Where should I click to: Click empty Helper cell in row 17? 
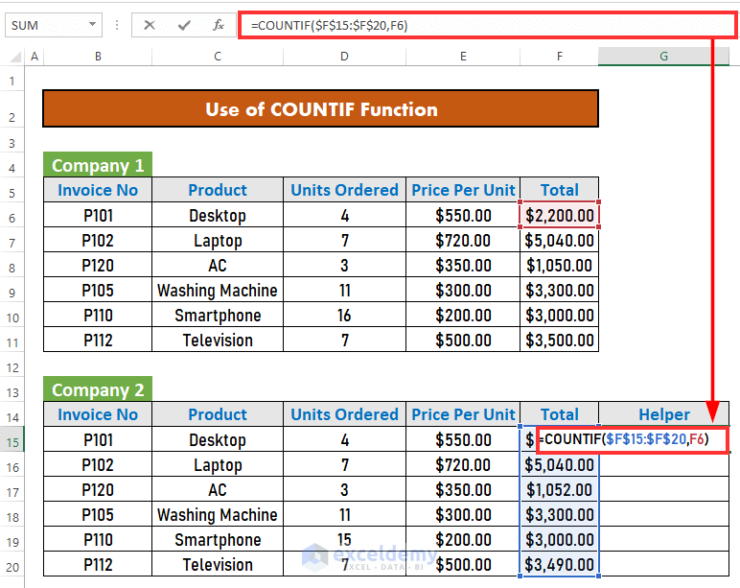click(663, 490)
